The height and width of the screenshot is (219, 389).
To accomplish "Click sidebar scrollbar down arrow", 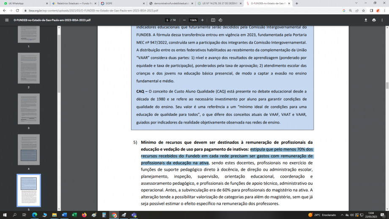I will point(59,209).
